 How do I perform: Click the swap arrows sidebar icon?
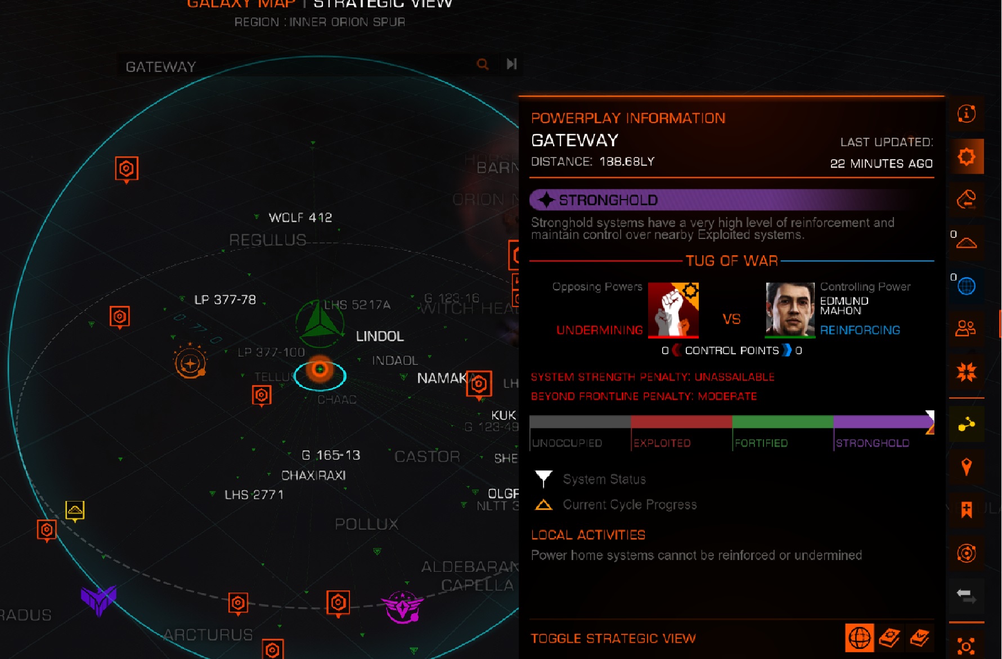click(967, 596)
